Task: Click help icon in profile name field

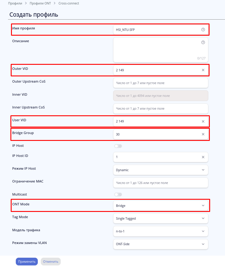Action: click(203, 29)
